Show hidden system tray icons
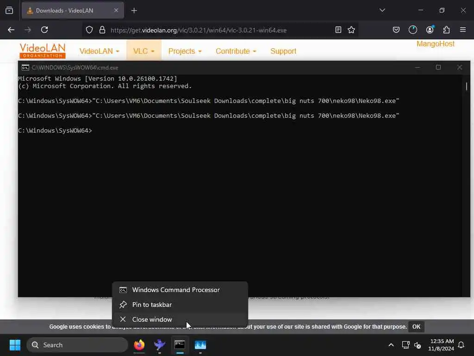This screenshot has width=474, height=356. [x=391, y=345]
